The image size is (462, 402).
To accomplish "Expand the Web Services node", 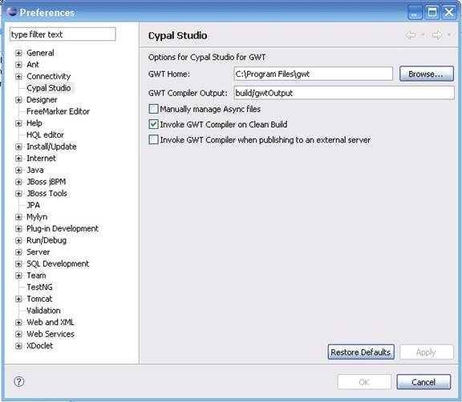I will (18, 335).
